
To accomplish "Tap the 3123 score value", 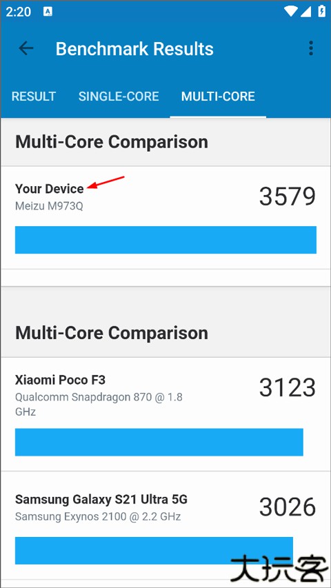I will click(288, 387).
